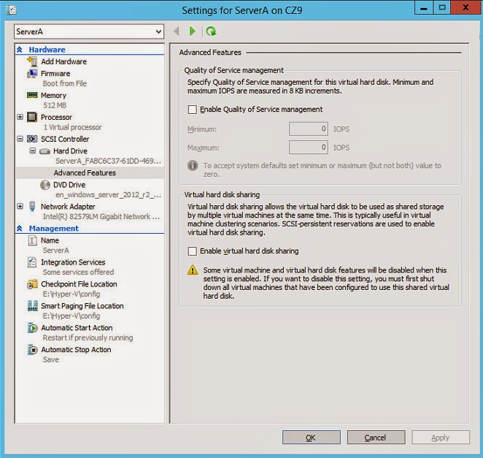Click '1 Virtual processor' text

[x=72, y=127]
